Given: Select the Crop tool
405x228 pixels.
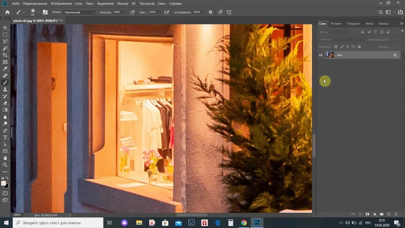Looking at the screenshot, I should pyautogui.click(x=6, y=55).
